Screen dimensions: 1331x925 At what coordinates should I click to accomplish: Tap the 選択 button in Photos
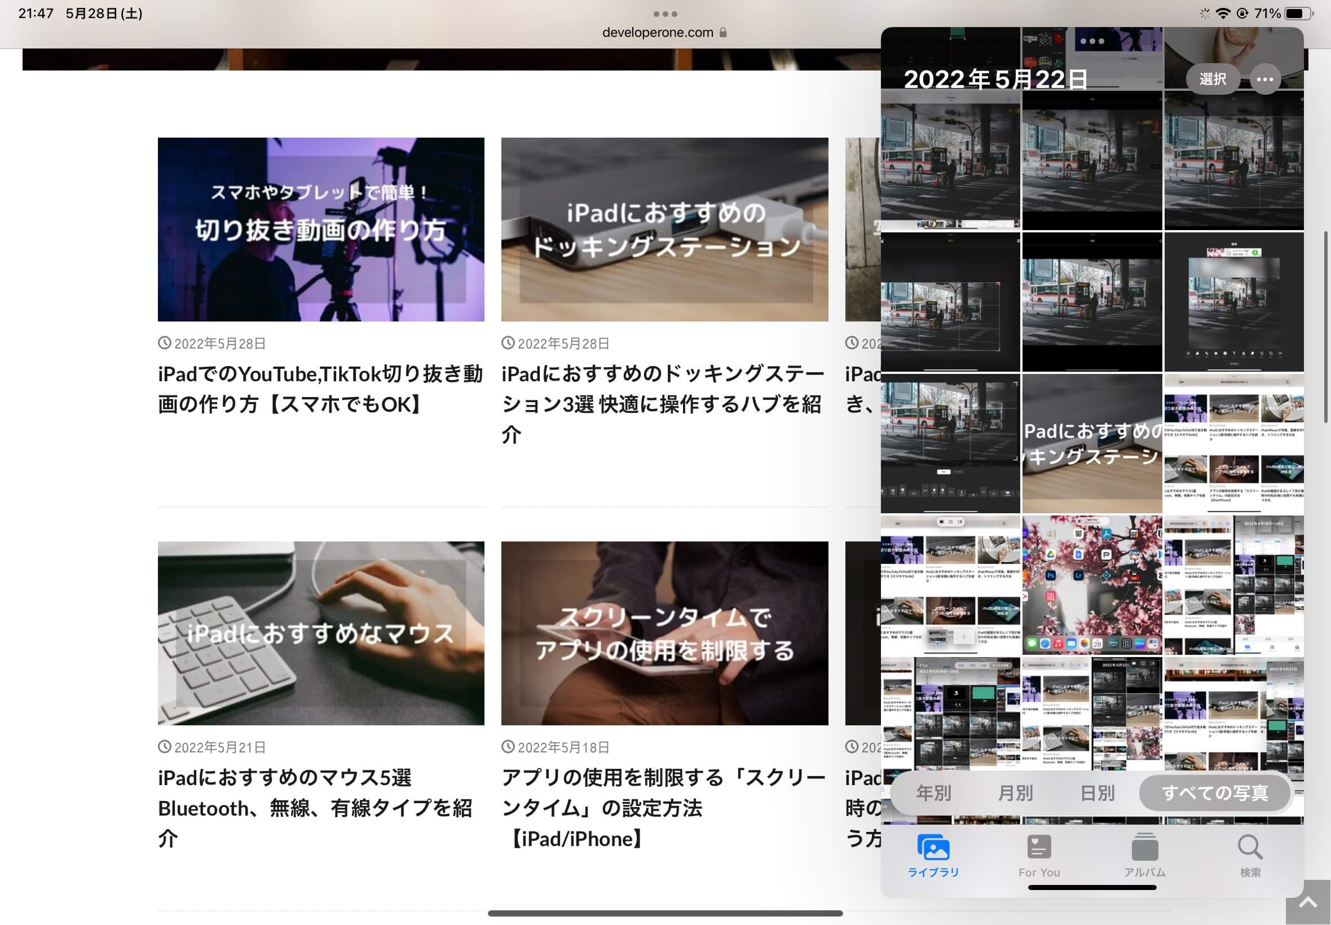coord(1212,79)
